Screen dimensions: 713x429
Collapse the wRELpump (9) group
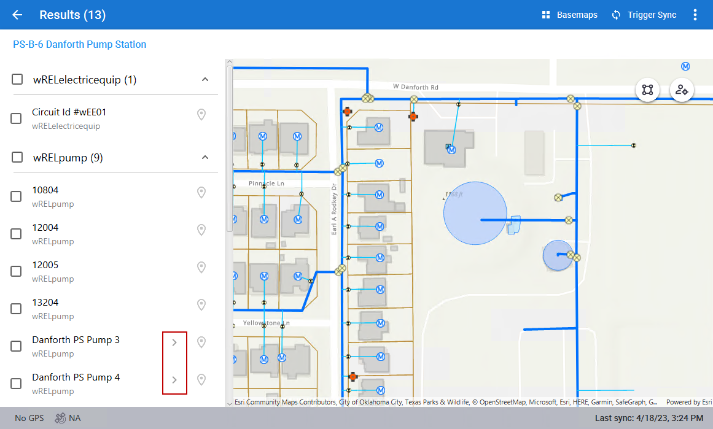(205, 157)
